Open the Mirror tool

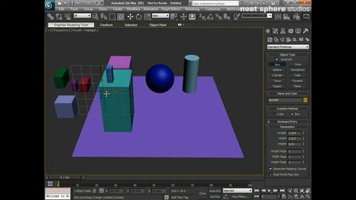click(x=278, y=17)
